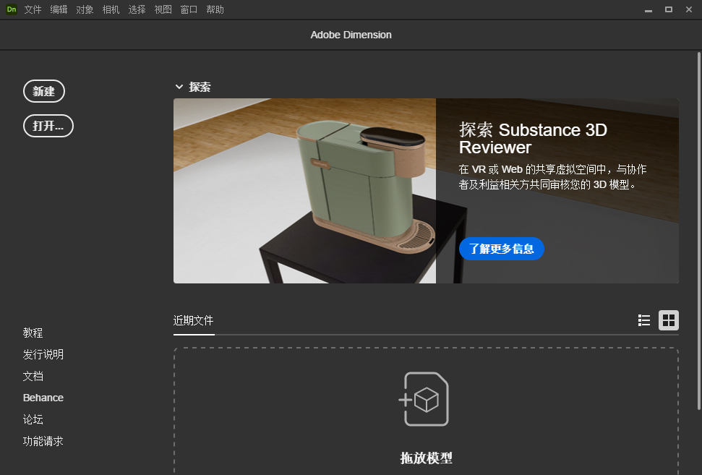This screenshot has height=475, width=702.
Task: Collapse the 探索 section
Action: 179,86
